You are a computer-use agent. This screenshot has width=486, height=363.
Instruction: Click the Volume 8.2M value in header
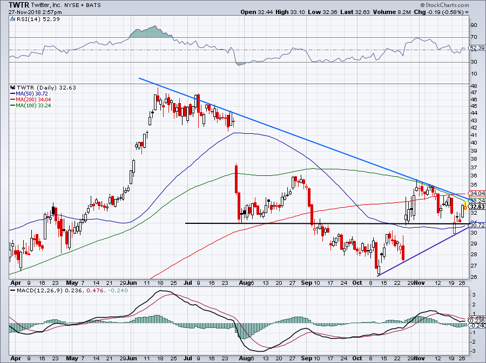[x=392, y=12]
